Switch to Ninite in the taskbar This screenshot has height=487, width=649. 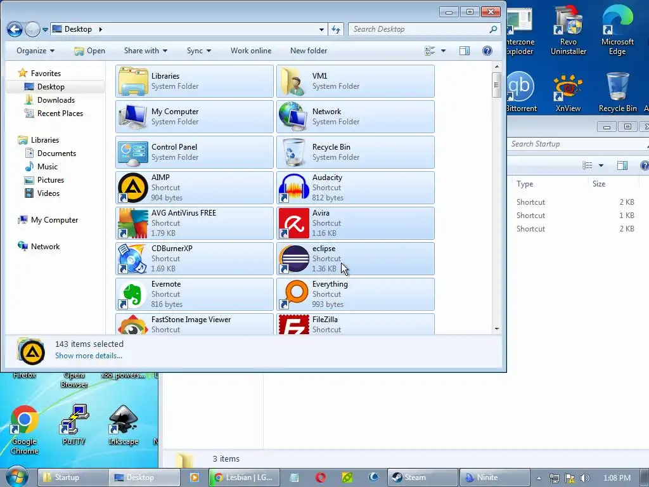[x=494, y=477]
